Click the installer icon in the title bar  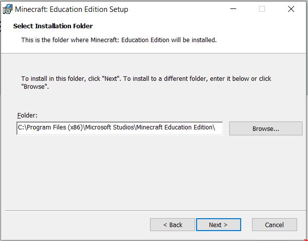[x=7, y=9]
